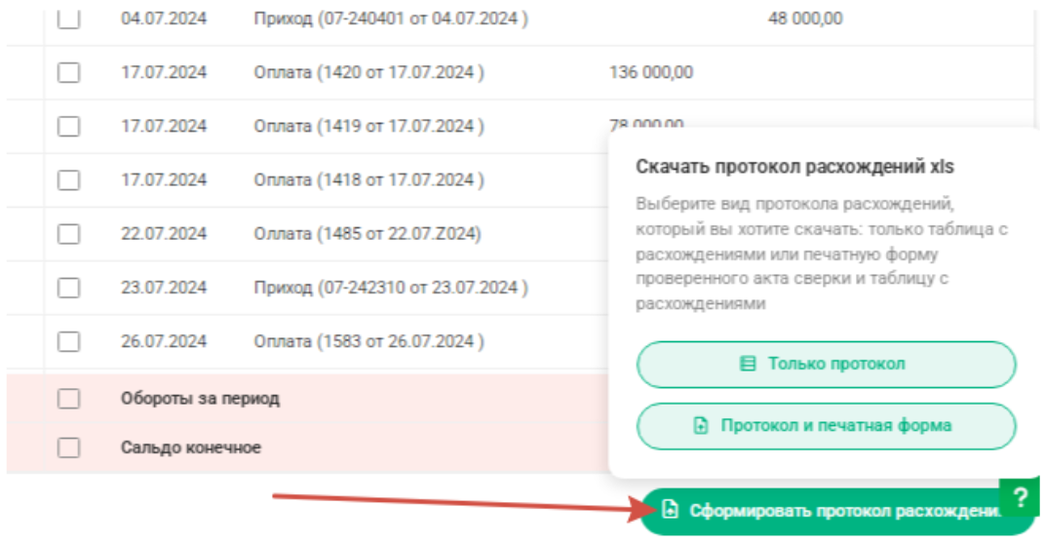This screenshot has width=1044, height=545.
Task: Select checkbox of Оплата 1419 row
Action: 68,126
